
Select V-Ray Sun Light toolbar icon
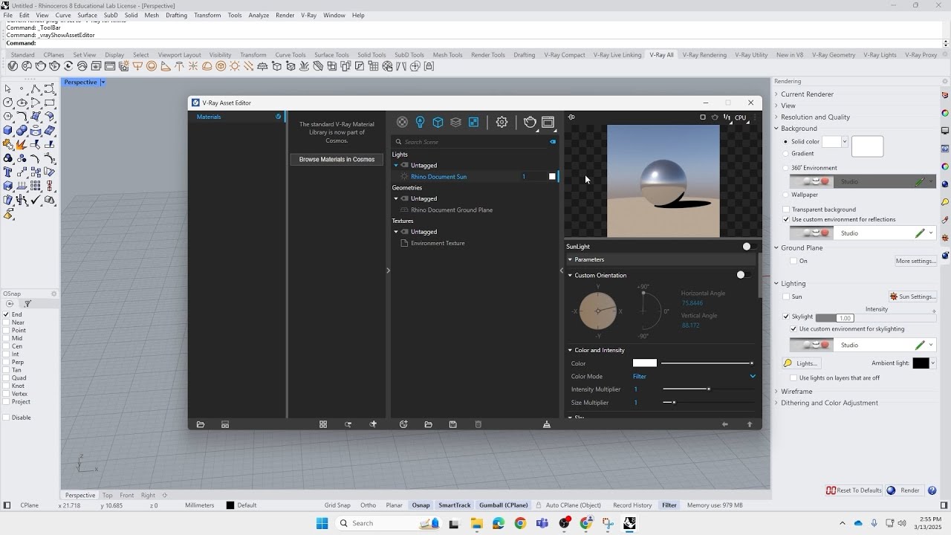click(235, 66)
